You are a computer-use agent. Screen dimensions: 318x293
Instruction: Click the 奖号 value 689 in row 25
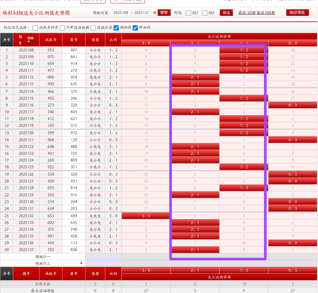pyautogui.click(x=74, y=216)
